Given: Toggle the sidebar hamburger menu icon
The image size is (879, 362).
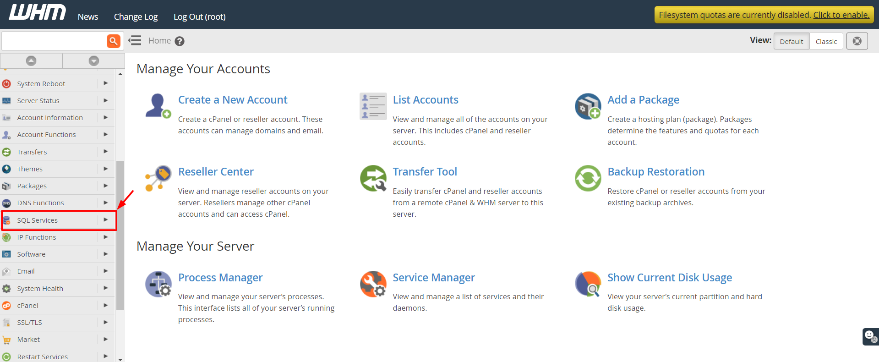Looking at the screenshot, I should (x=135, y=40).
